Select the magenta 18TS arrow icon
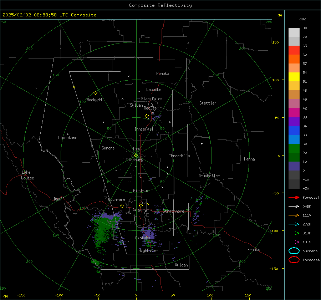 pyautogui.click(x=294, y=242)
